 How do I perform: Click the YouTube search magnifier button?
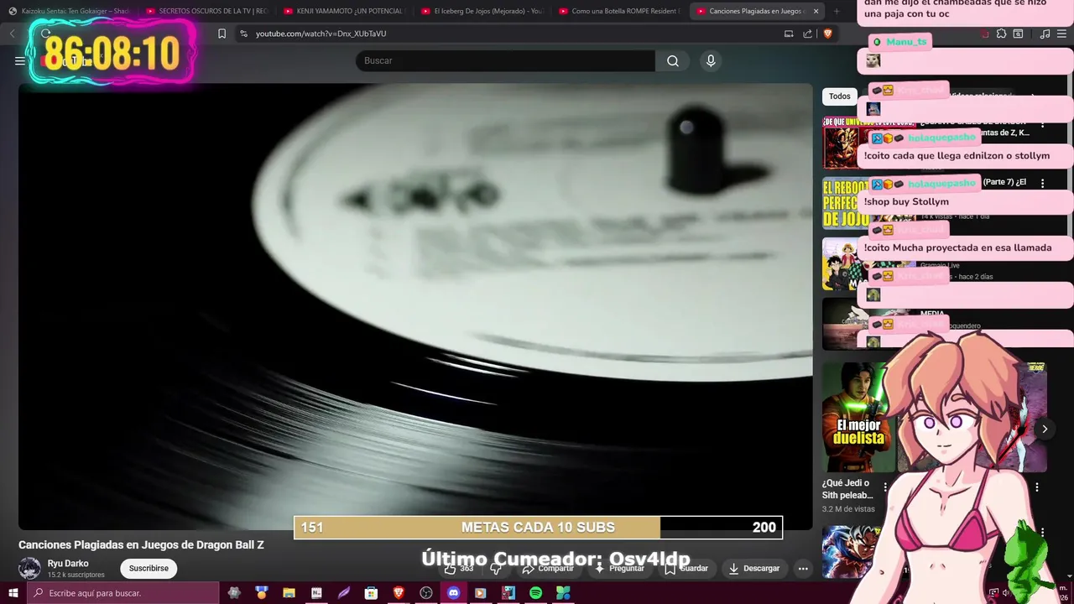click(673, 60)
